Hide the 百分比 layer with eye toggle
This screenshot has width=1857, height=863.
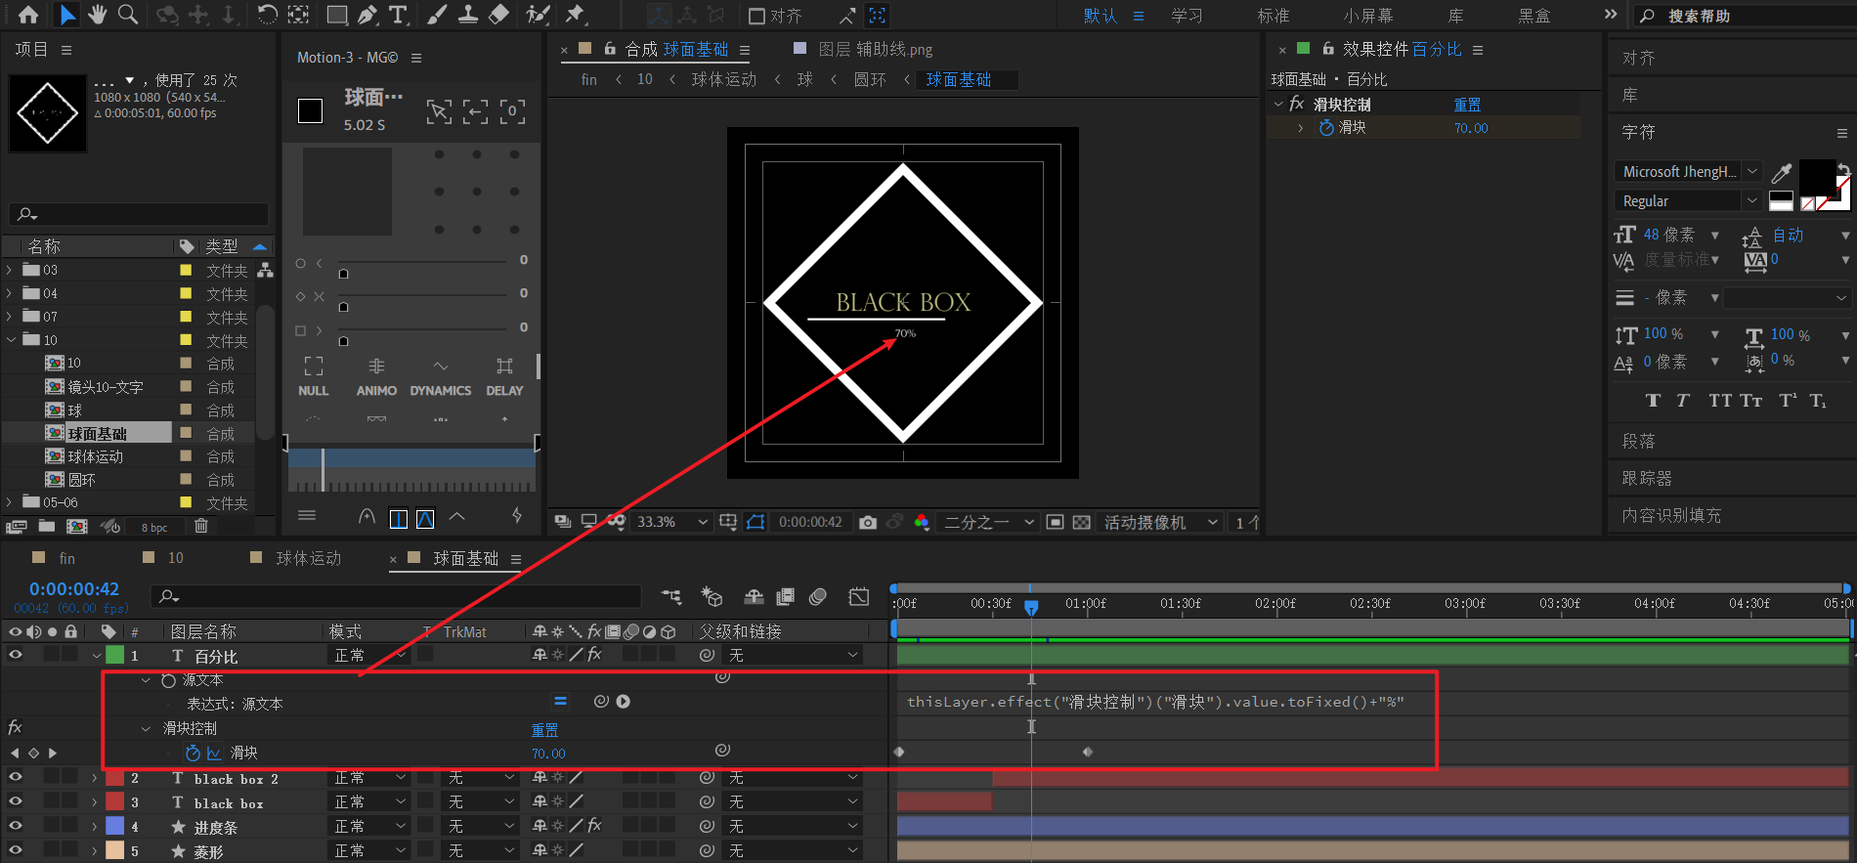click(x=16, y=655)
